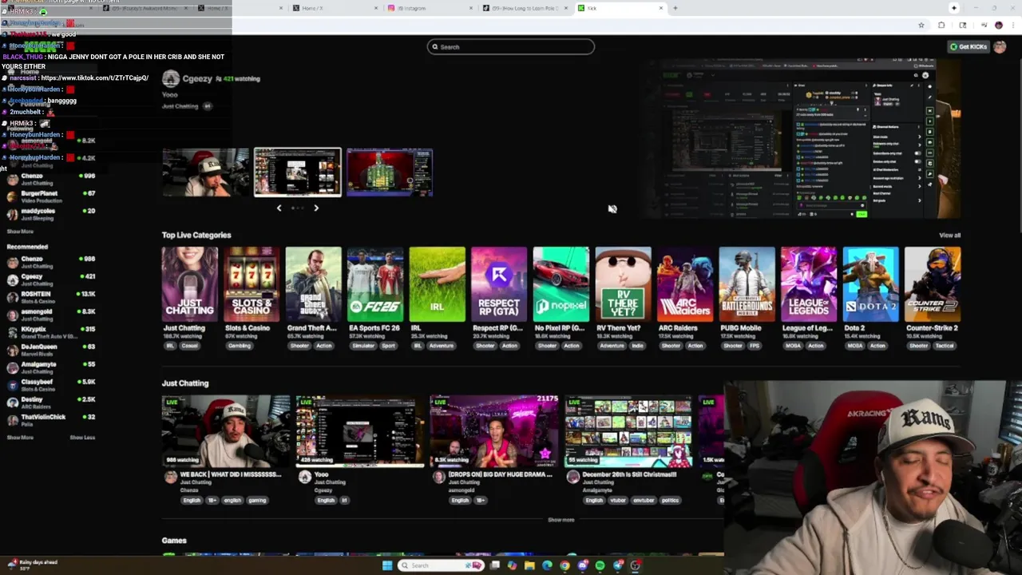The image size is (1022, 575).
Task: Show more Just Chatting streams
Action: coord(561,520)
